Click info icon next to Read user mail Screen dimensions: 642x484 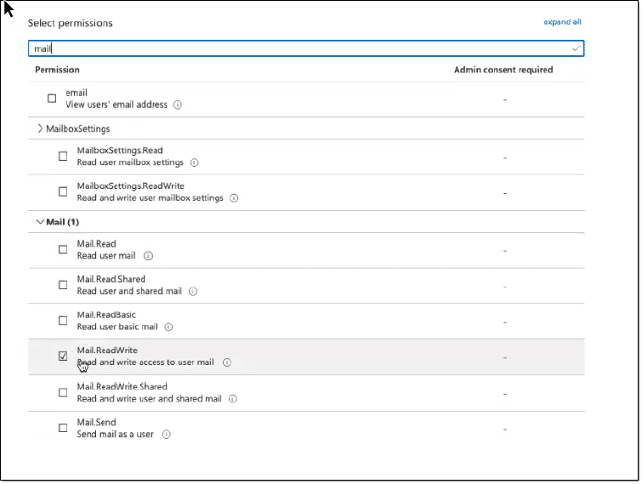(x=148, y=256)
